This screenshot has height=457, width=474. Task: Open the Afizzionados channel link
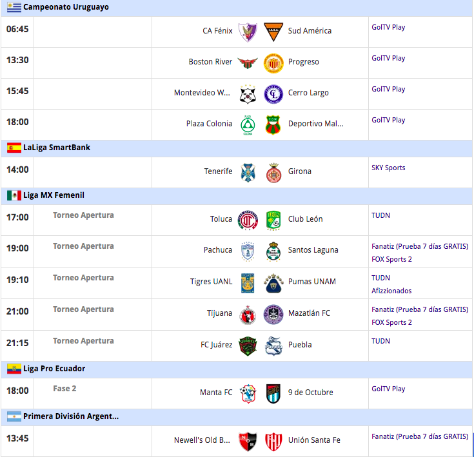391,291
